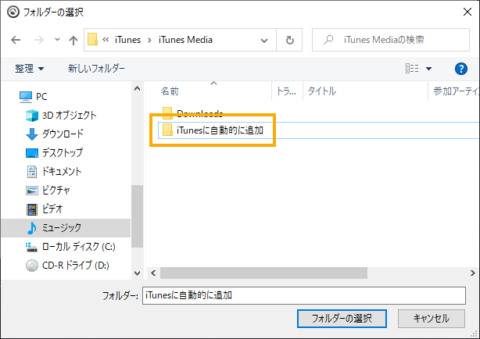Click the forward navigation arrow
480x339 pixels.
[38, 40]
